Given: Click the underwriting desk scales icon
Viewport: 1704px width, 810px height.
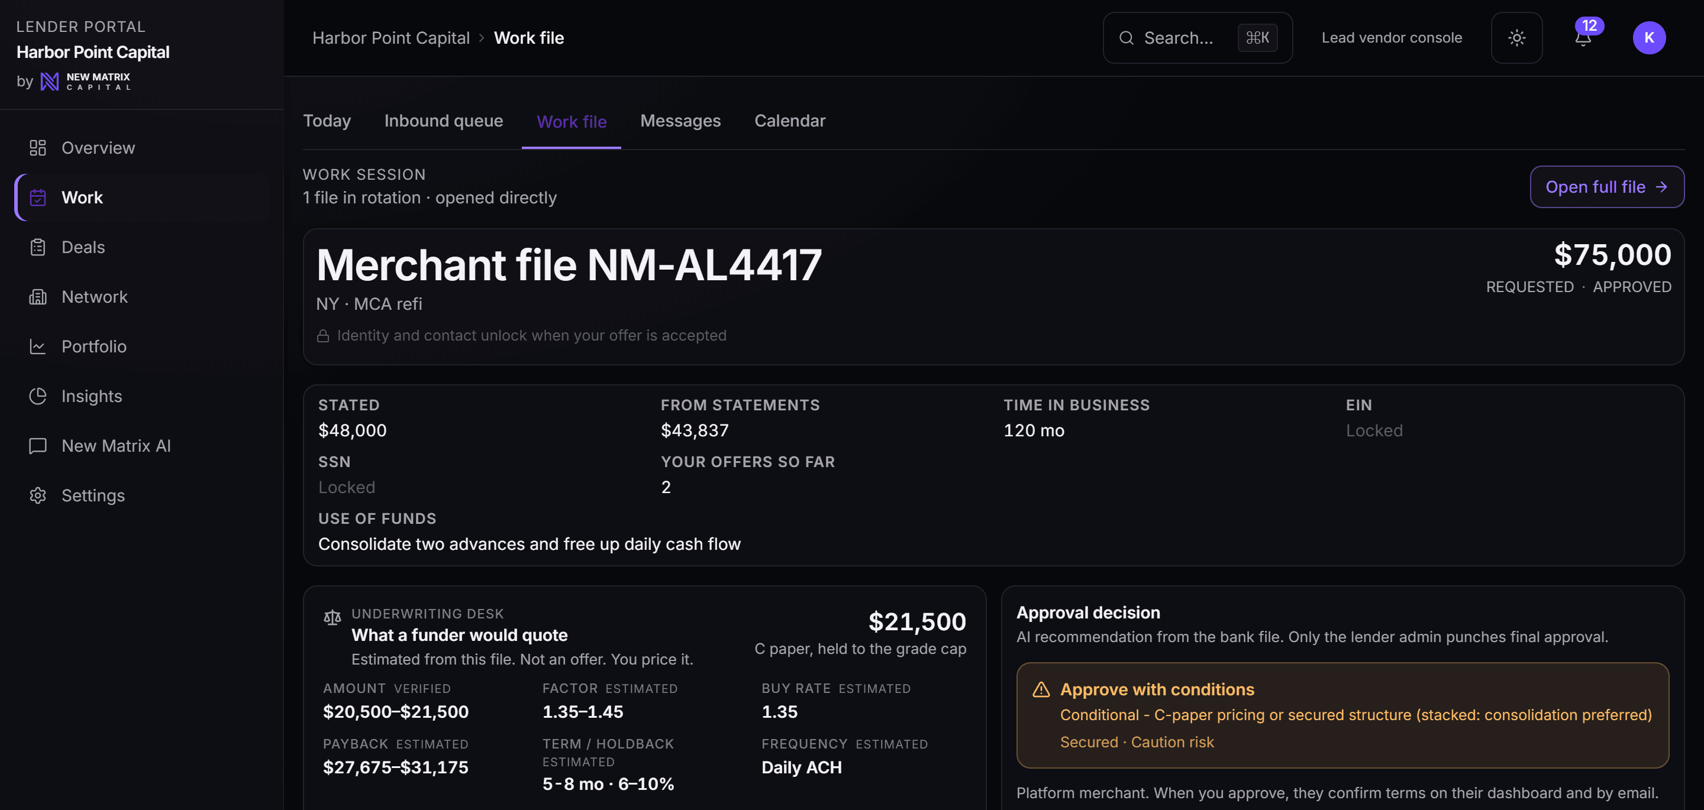Looking at the screenshot, I should pyautogui.click(x=332, y=618).
